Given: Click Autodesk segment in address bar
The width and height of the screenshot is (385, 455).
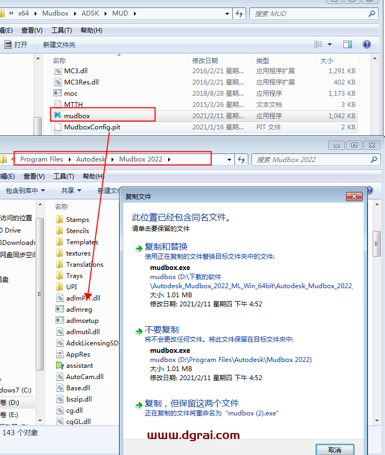Looking at the screenshot, I should 90,159.
